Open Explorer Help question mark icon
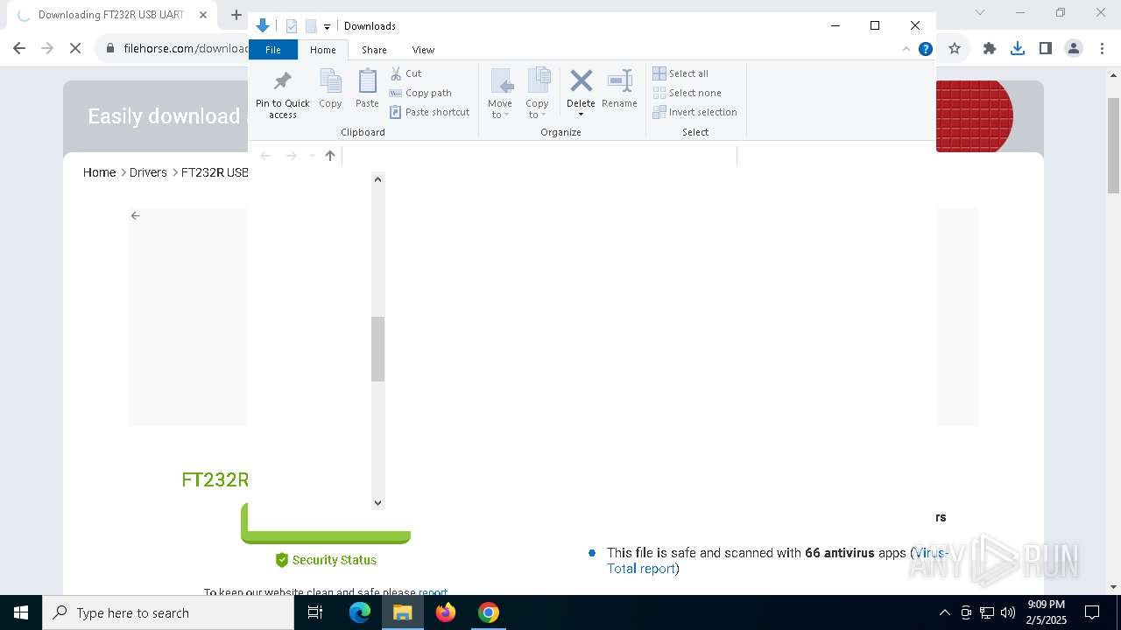The image size is (1121, 630). [925, 49]
